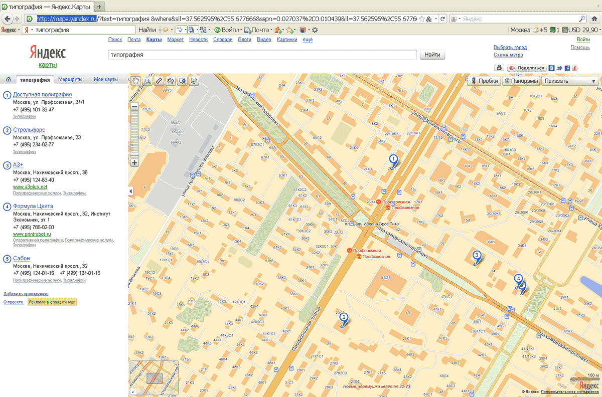The image size is (602, 397).
Task: Open Yandex Bar settings gear icon
Action: [315, 30]
